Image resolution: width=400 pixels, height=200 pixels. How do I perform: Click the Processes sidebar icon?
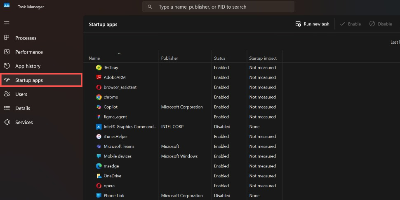click(7, 38)
